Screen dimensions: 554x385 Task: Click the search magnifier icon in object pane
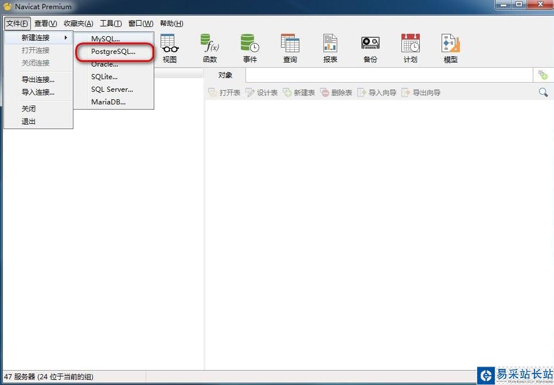pyautogui.click(x=544, y=92)
